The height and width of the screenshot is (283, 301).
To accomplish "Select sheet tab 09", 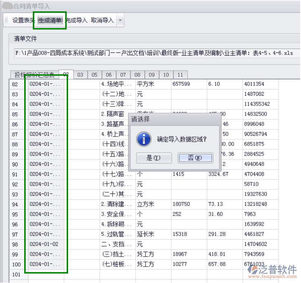I will coord(152,75).
